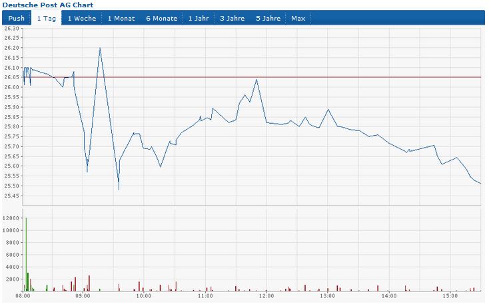Switch to the Push tab
Image resolution: width=489 pixels, height=308 pixels.
17,18
